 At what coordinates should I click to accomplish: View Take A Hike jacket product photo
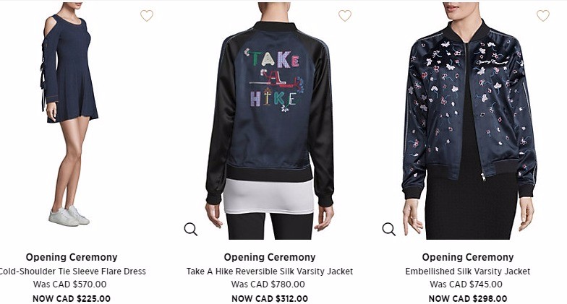click(x=270, y=121)
